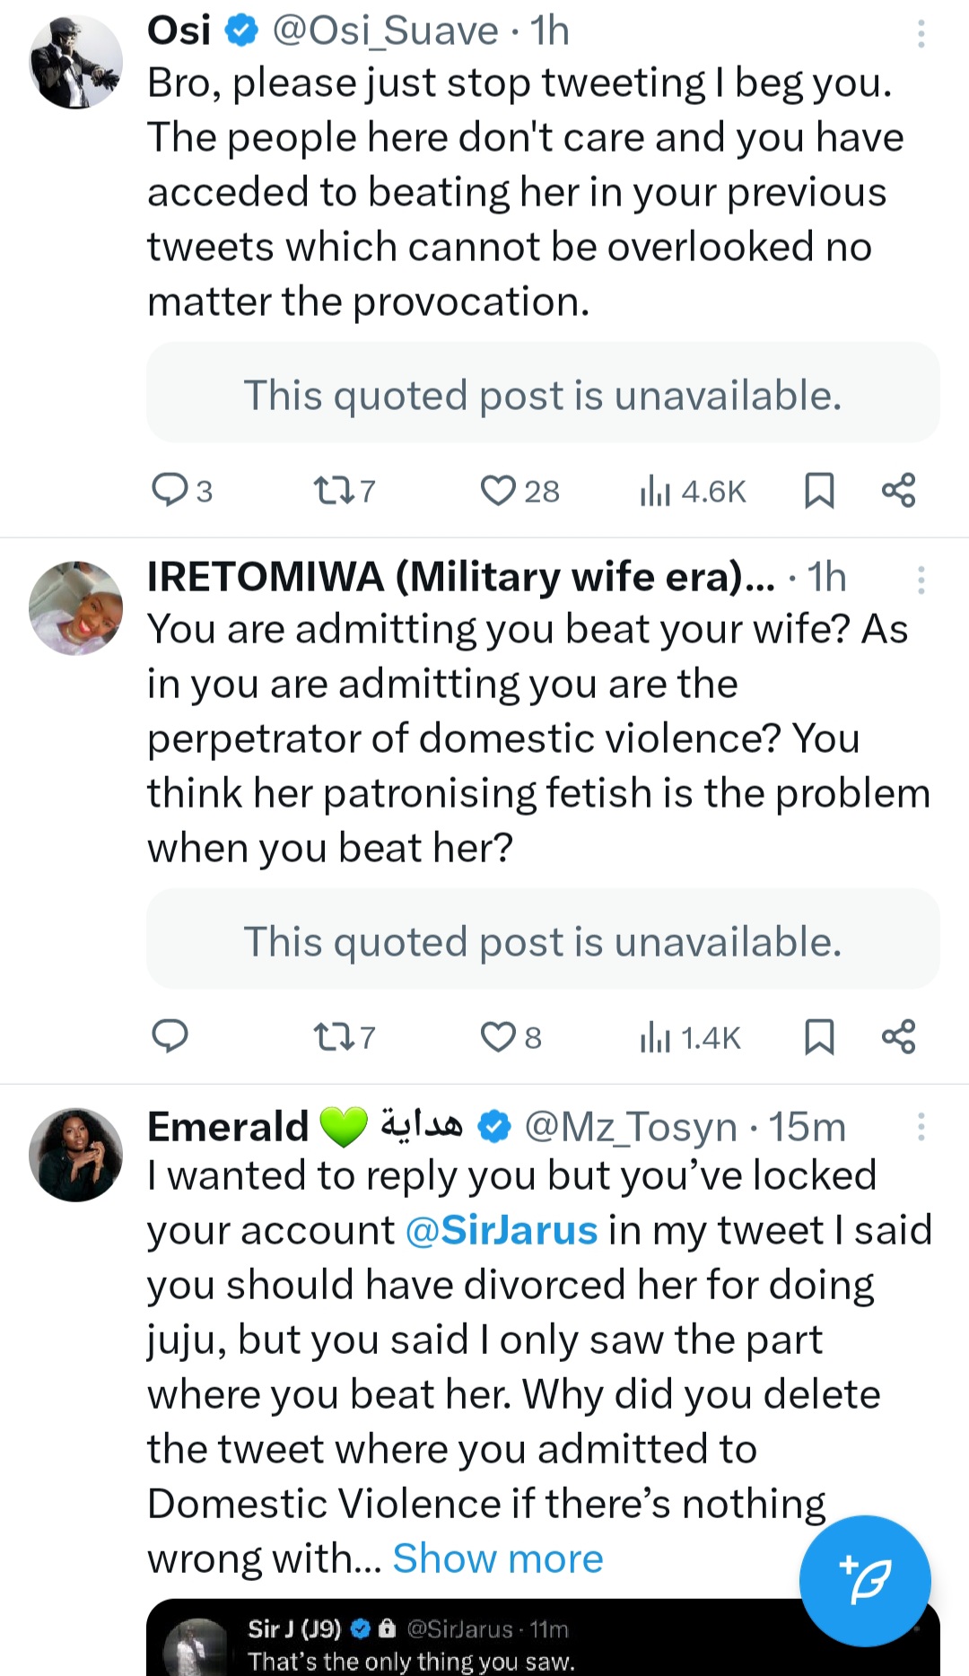The height and width of the screenshot is (1676, 969).
Task: Open more options for IRETOMIWA's tweet
Action: click(x=921, y=580)
